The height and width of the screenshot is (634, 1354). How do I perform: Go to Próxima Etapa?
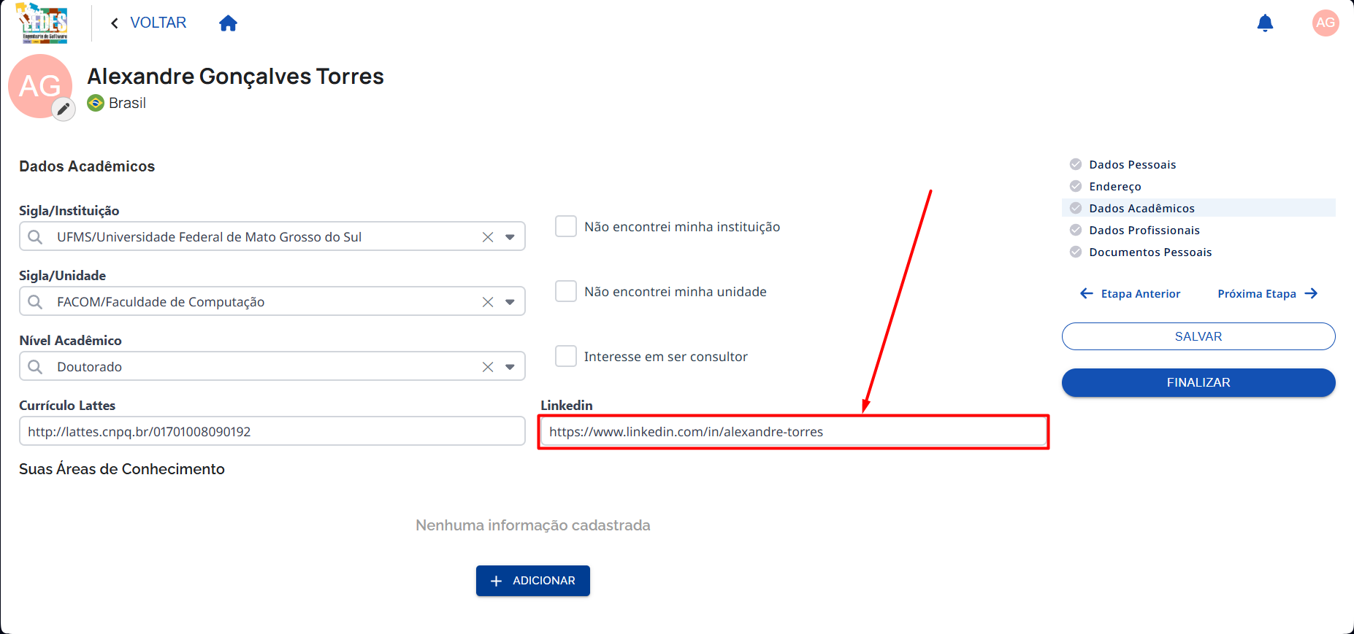point(1268,293)
